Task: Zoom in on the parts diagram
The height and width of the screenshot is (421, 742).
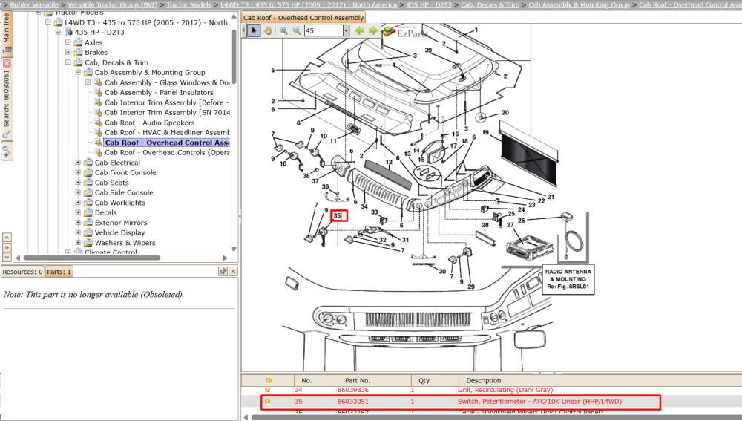Action: [x=283, y=30]
